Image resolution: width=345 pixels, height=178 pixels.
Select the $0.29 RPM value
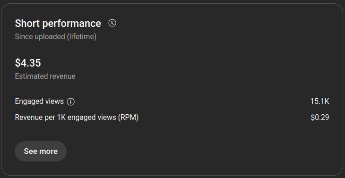point(320,118)
